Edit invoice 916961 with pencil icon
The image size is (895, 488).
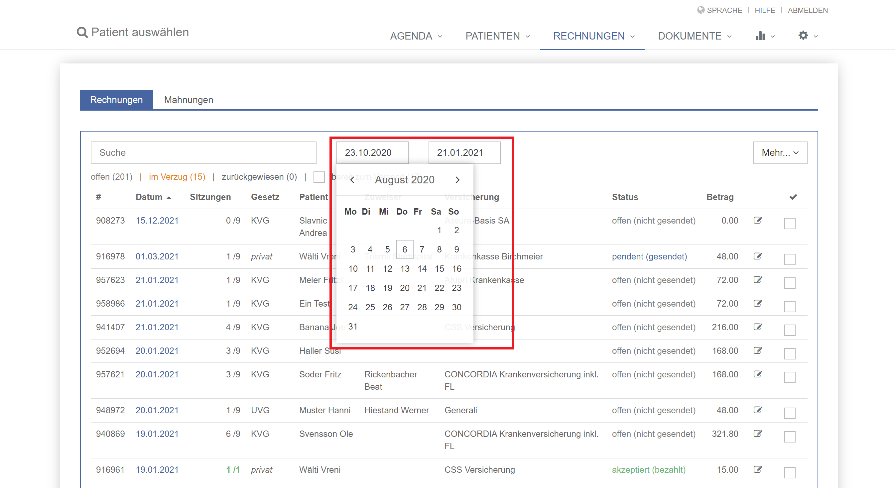pos(758,470)
